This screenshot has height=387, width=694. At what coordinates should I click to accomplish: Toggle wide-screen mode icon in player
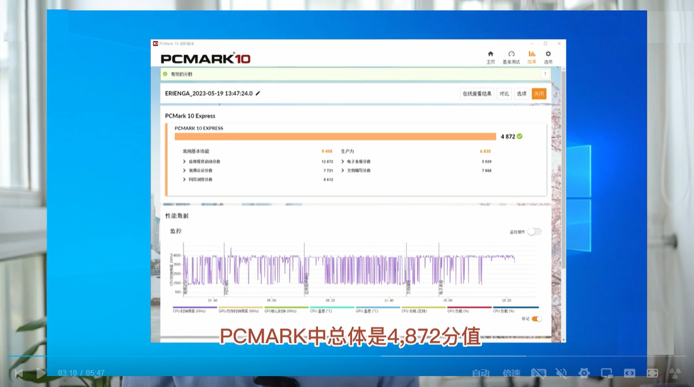point(630,373)
